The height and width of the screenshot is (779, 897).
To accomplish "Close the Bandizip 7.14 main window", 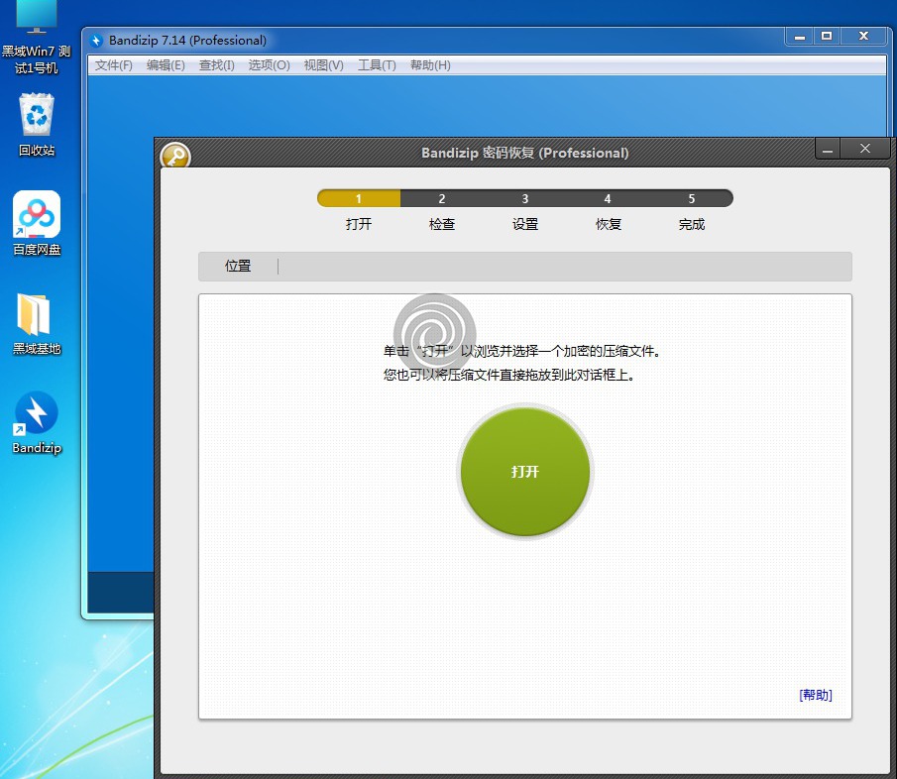I will tap(864, 36).
